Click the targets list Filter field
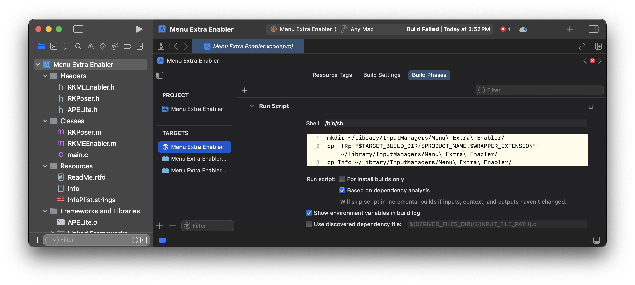 click(208, 226)
